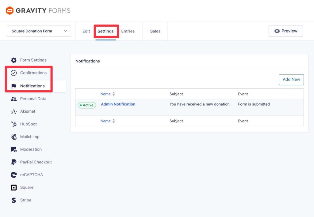Click the Notifications panel heading
The height and width of the screenshot is (217, 314).
(87, 61)
